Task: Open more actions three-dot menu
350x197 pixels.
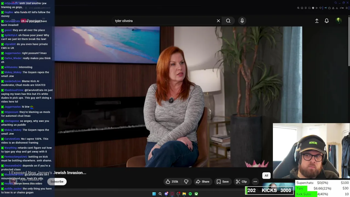Action: [x=255, y=182]
